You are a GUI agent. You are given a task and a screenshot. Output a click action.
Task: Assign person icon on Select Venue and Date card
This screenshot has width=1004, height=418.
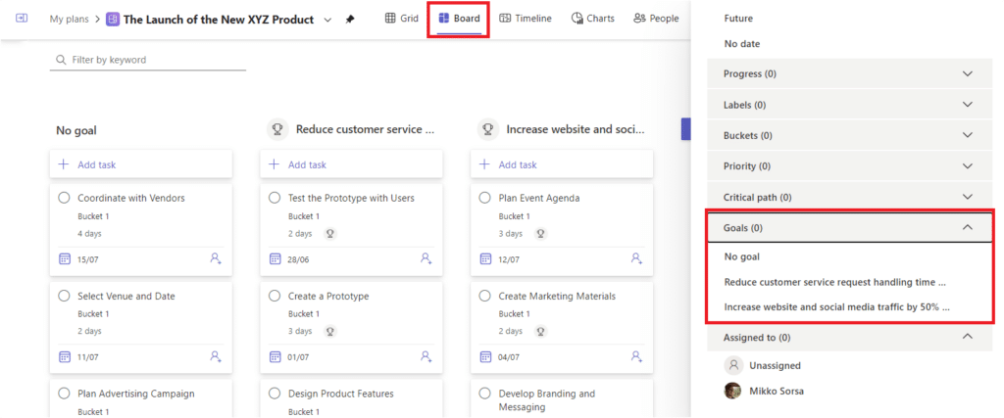tap(216, 356)
